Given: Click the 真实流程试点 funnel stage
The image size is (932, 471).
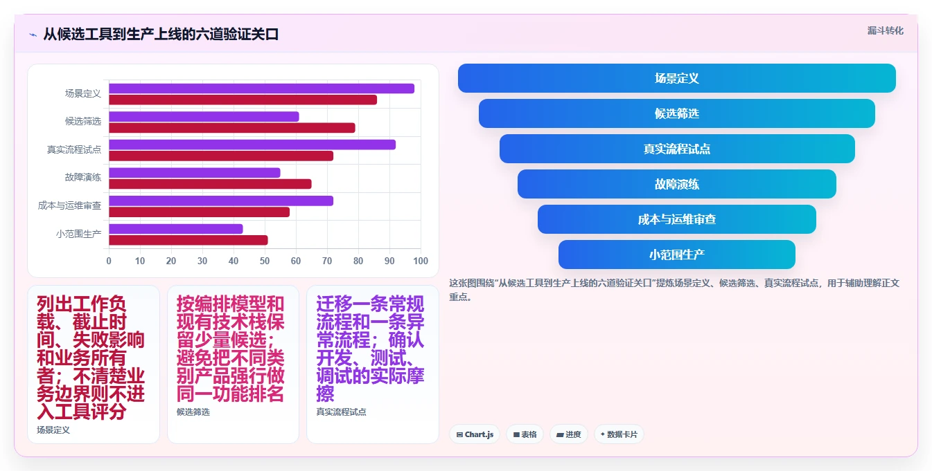Looking at the screenshot, I should (x=677, y=149).
